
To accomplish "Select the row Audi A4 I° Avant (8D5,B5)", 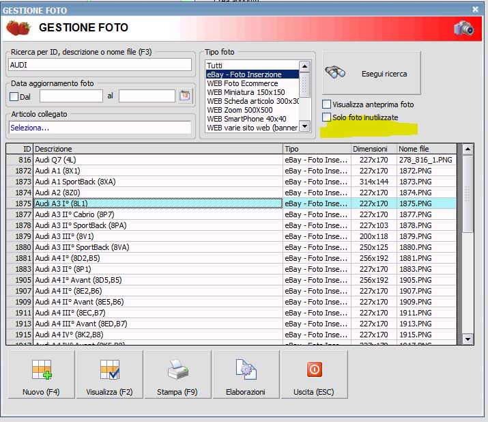I will (x=231, y=280).
